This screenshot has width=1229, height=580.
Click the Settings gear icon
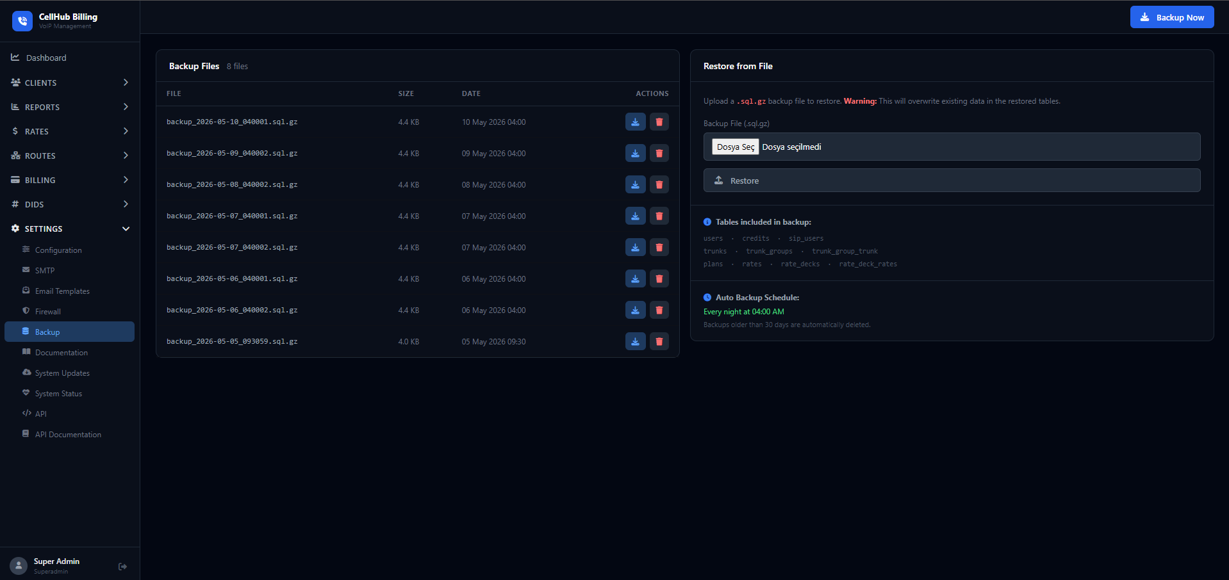(x=15, y=229)
